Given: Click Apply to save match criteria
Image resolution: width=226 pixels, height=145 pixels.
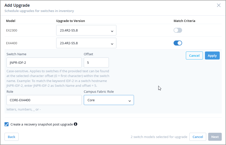Looking at the screenshot, I should click(x=212, y=55).
